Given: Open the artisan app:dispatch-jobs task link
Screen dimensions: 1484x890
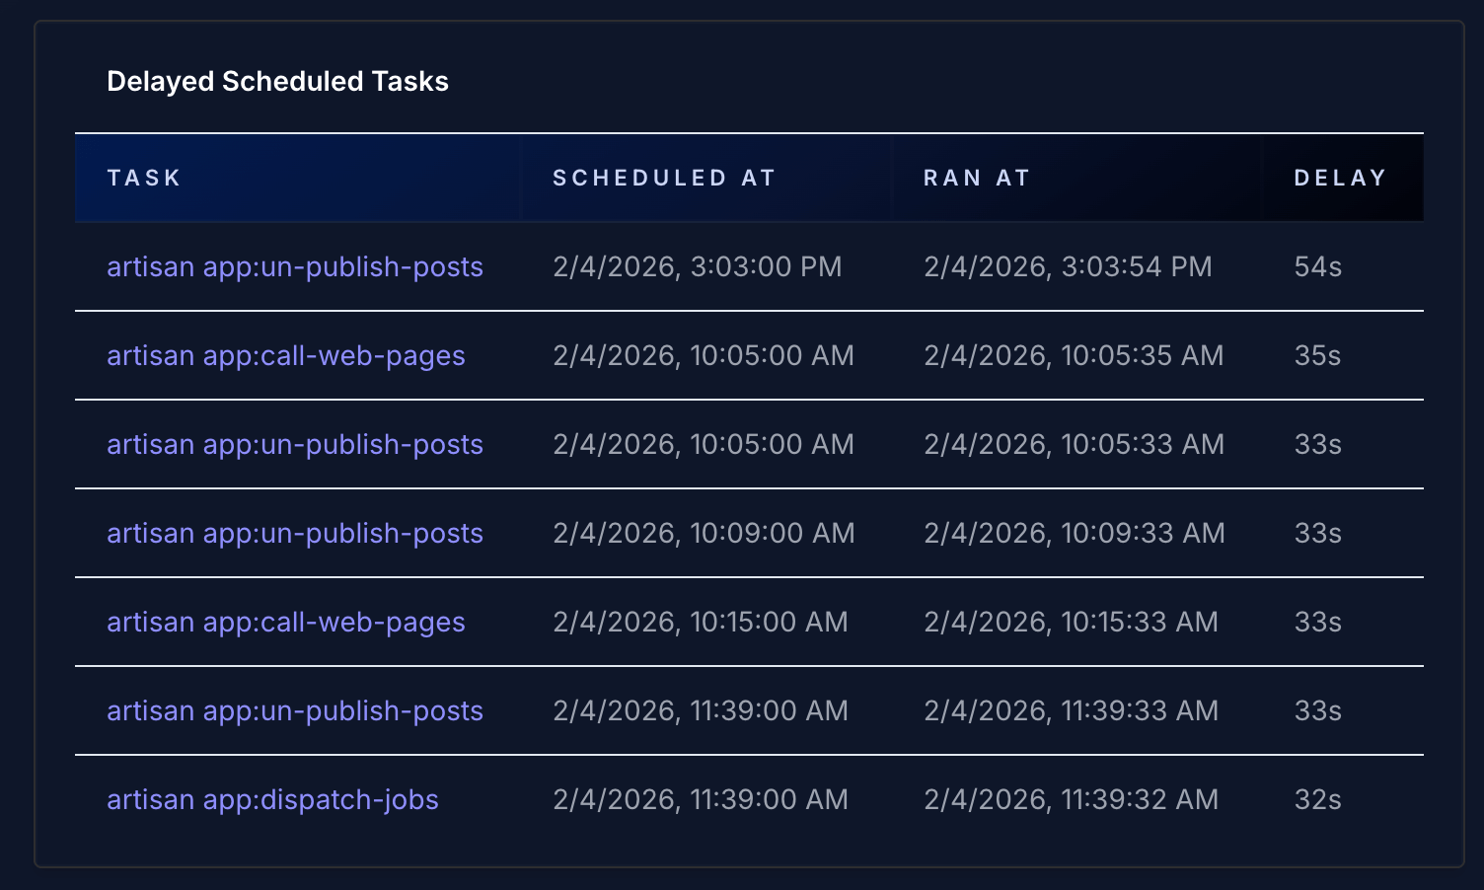Looking at the screenshot, I should coord(272,799).
